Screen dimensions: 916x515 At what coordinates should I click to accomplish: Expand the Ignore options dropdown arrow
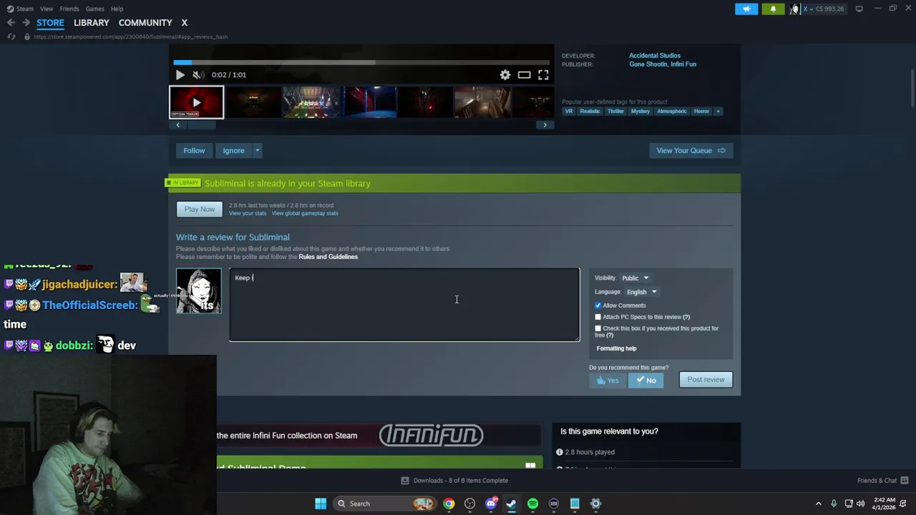257,150
